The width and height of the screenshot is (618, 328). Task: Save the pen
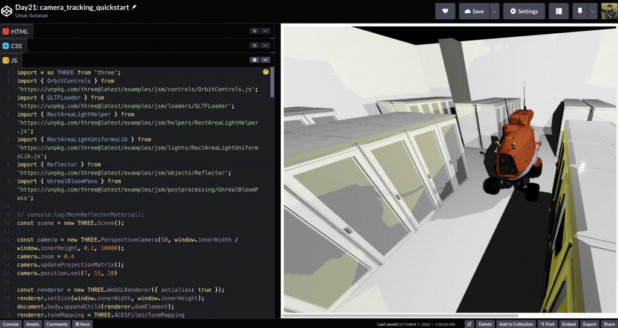coord(474,11)
